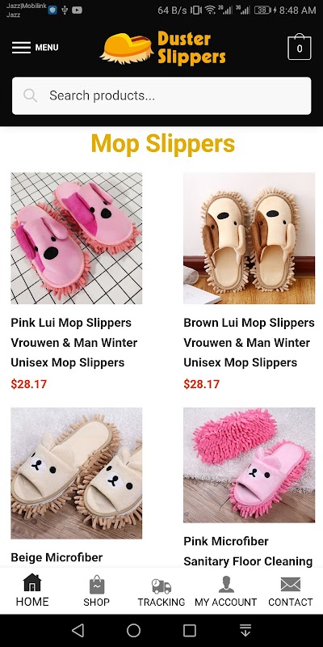The width and height of the screenshot is (323, 647).
Task: Go to HOME via the house icon
Action: [x=32, y=583]
